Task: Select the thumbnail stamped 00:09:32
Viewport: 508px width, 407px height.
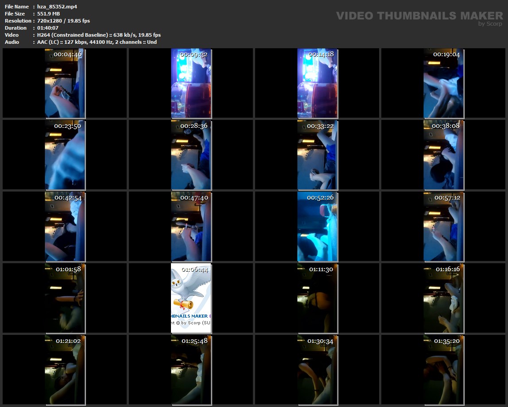Action: [191, 83]
